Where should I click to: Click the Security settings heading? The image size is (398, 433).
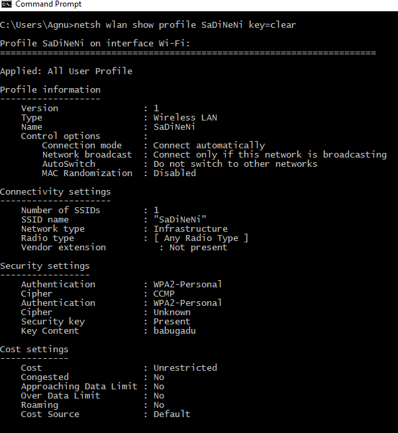point(44,265)
